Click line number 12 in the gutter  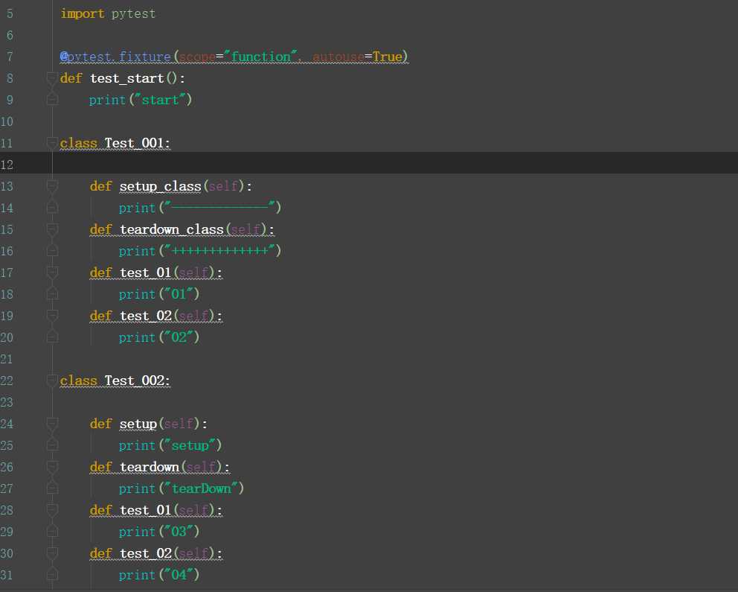[x=10, y=165]
